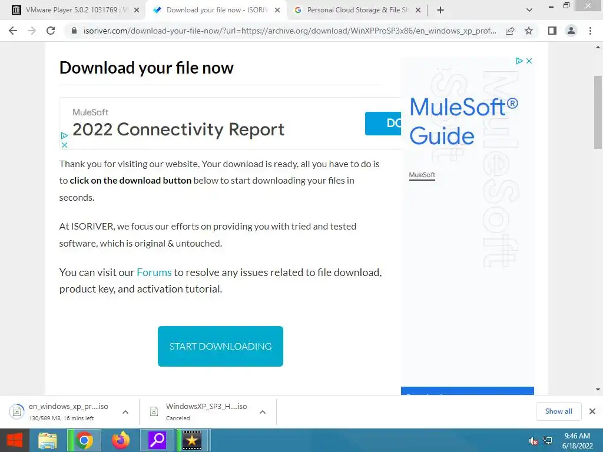Open AdChoices icon on banner ad
603x452 pixels.
(x=65, y=135)
